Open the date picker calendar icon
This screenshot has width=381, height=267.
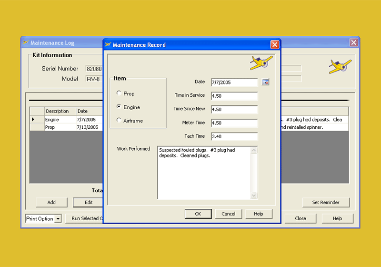pyautogui.click(x=266, y=82)
